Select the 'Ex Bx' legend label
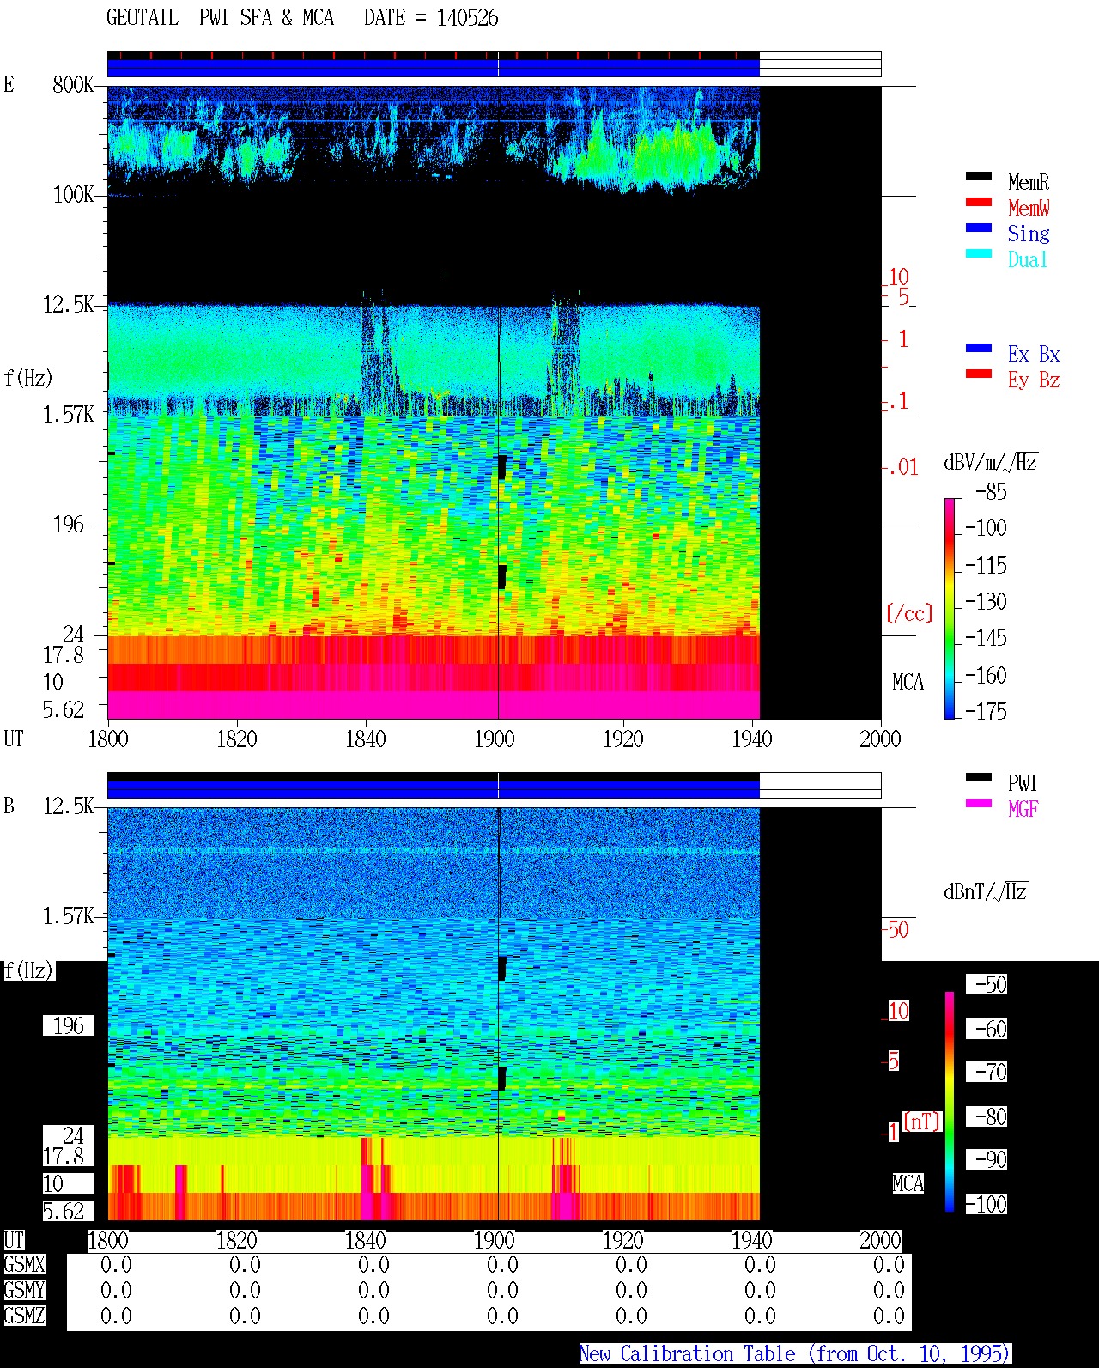This screenshot has width=1099, height=1368. tap(1034, 354)
